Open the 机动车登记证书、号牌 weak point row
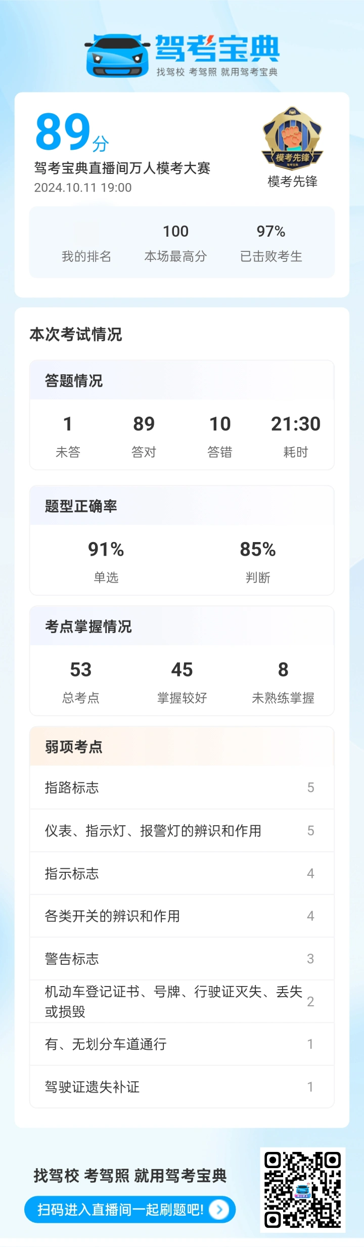This screenshot has height=1247, width=364. (182, 1001)
